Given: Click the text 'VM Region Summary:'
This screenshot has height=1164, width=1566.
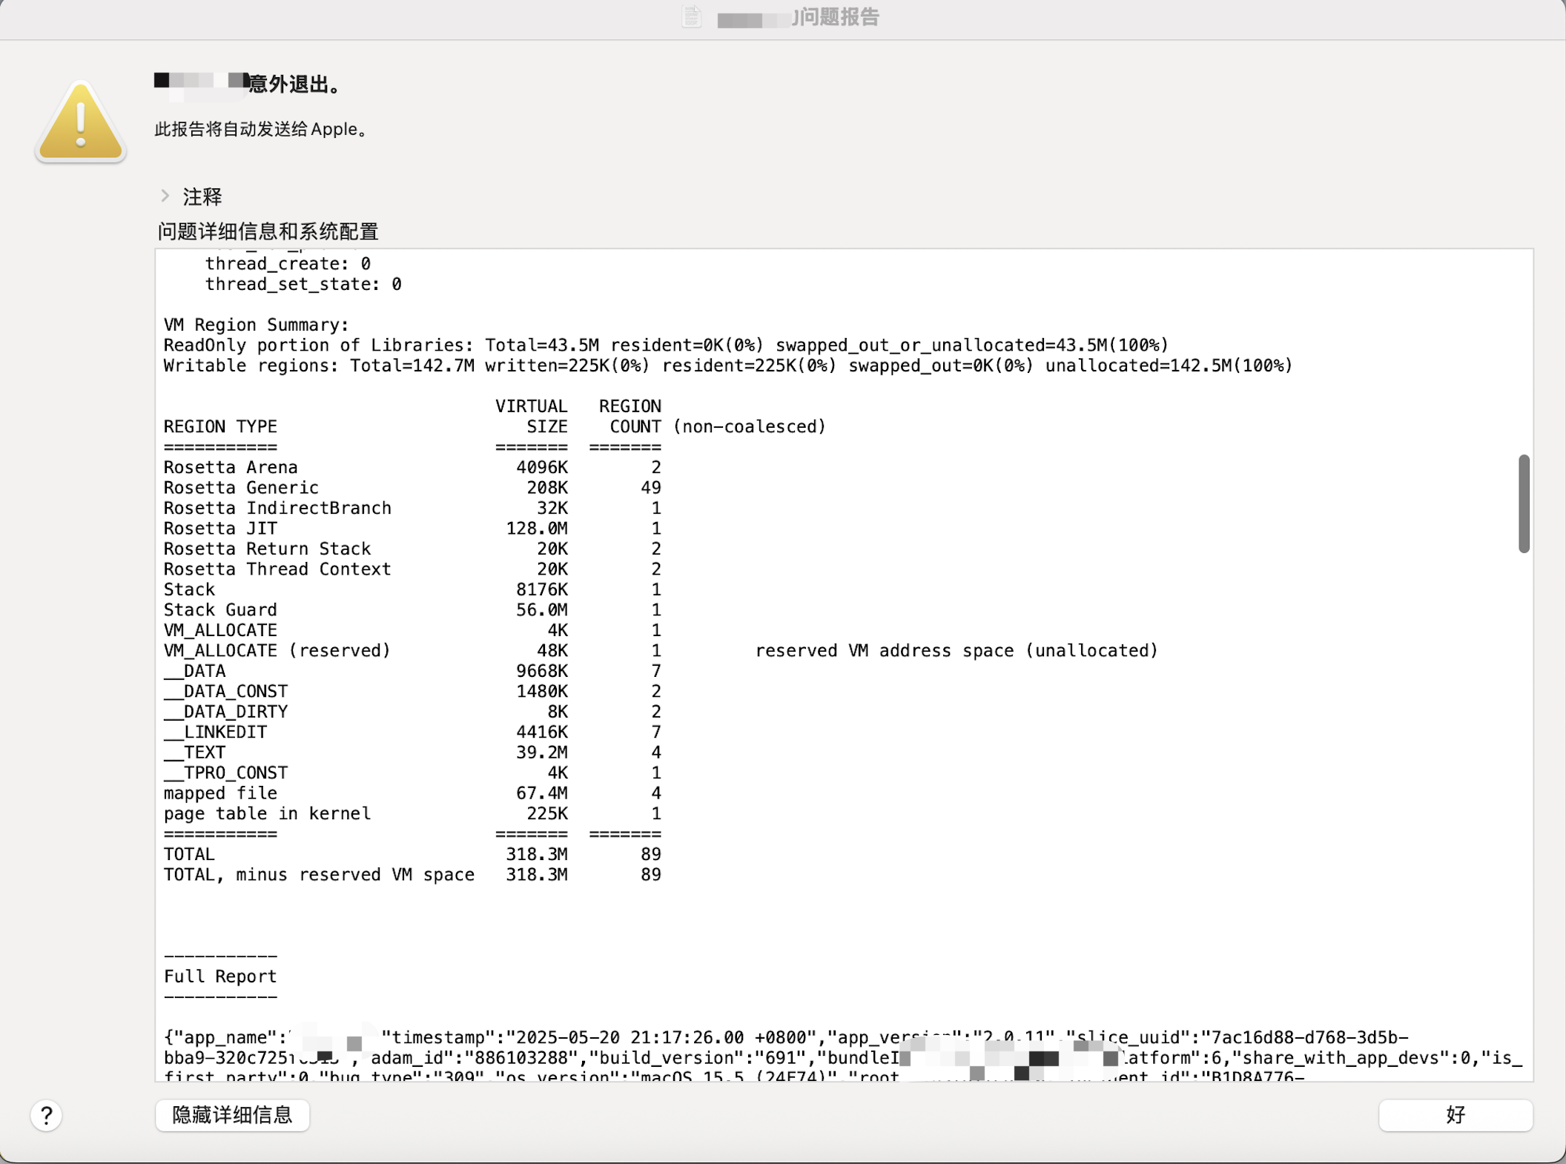Looking at the screenshot, I should (x=256, y=325).
